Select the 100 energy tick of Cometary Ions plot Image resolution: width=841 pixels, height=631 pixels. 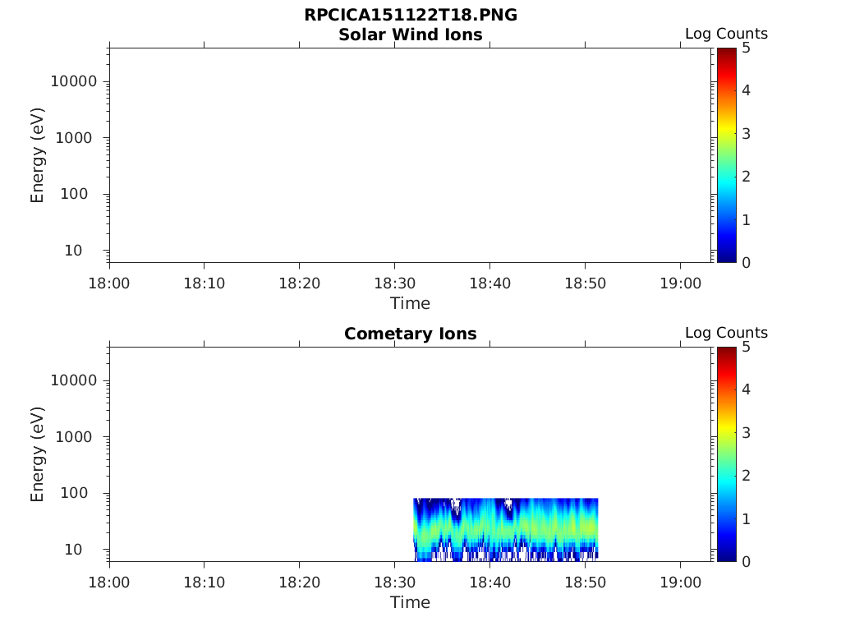point(74,493)
